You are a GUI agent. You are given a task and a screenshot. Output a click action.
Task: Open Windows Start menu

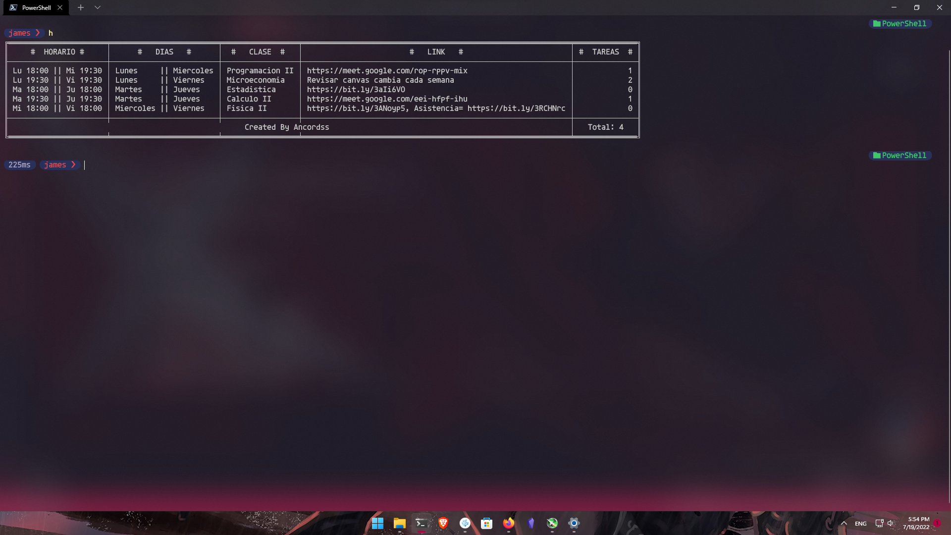tap(377, 523)
